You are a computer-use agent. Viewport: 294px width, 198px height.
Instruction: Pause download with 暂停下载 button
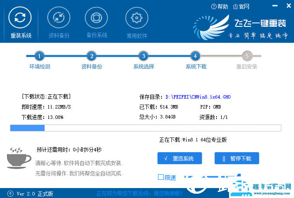pos(237,158)
